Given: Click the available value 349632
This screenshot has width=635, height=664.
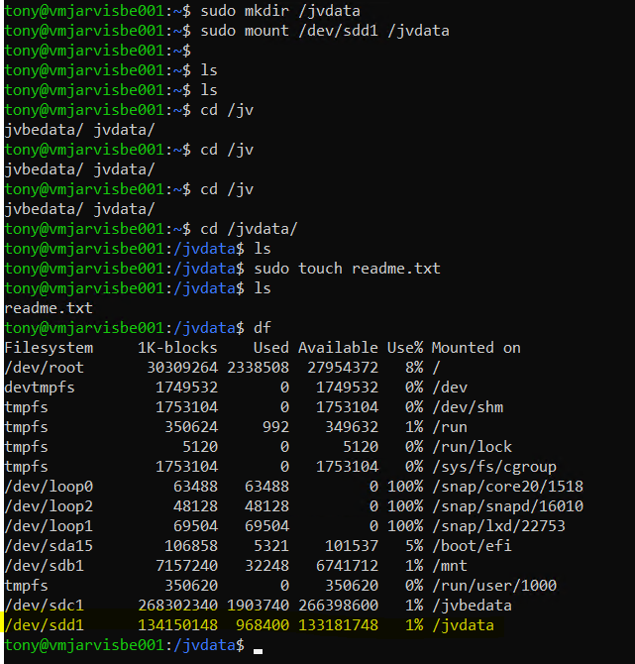Looking at the screenshot, I should (352, 427).
